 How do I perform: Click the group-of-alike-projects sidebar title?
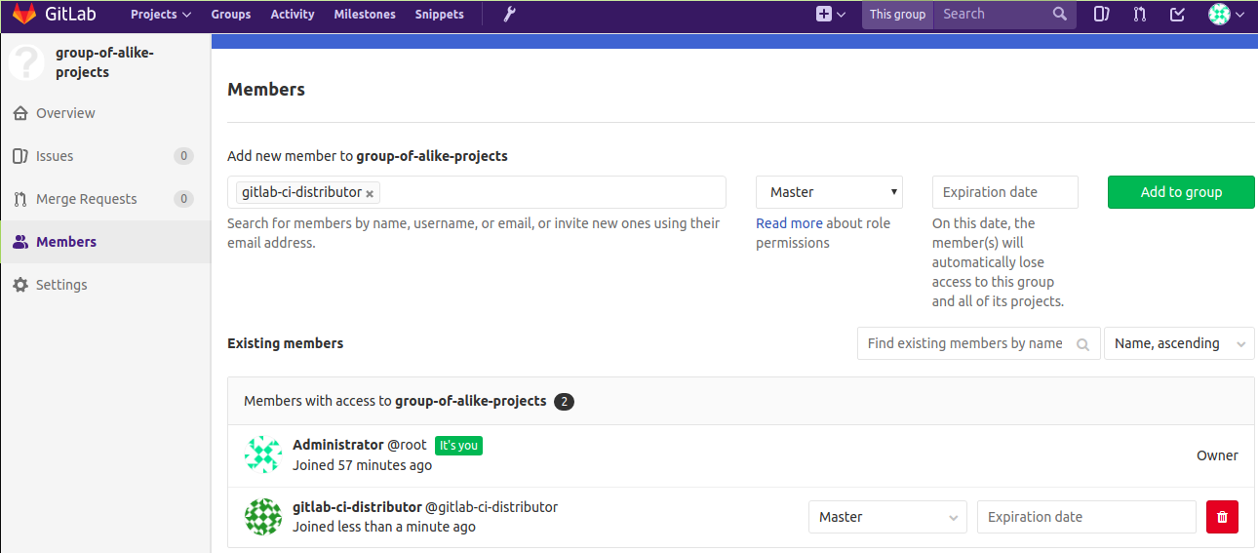[x=104, y=62]
